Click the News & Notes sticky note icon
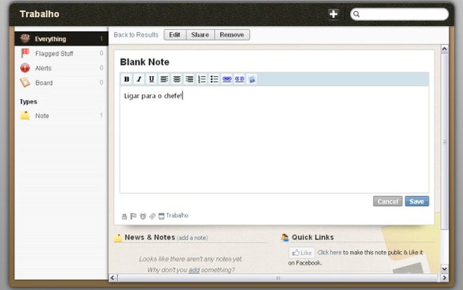Viewport: 463px width, 290px height. tap(118, 238)
